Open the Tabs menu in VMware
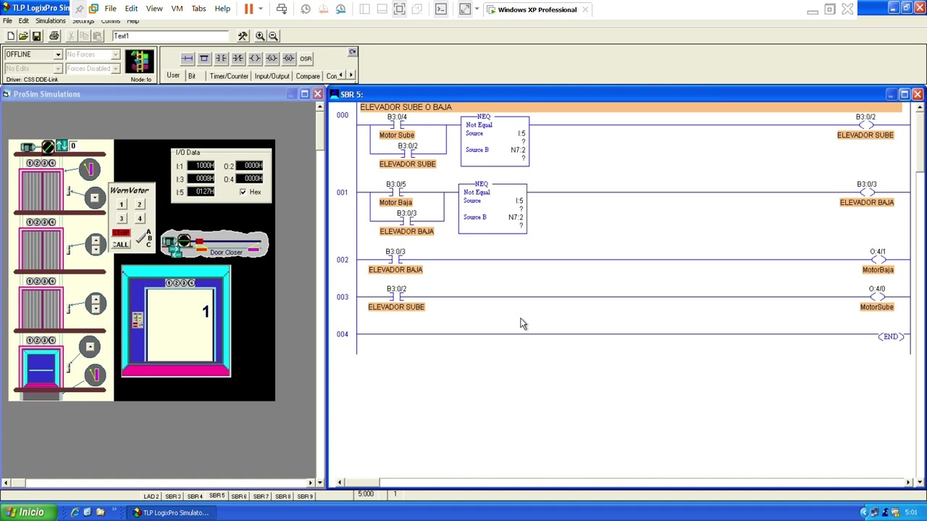The width and height of the screenshot is (927, 521). click(198, 9)
